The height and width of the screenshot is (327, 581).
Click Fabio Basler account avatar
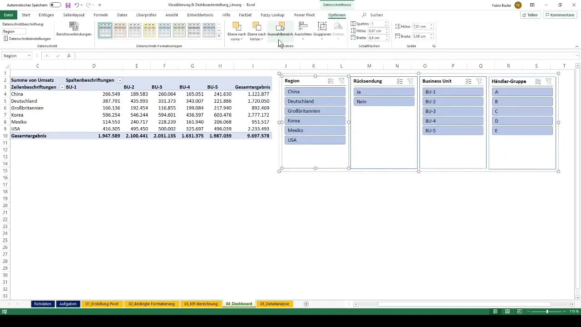pyautogui.click(x=518, y=5)
